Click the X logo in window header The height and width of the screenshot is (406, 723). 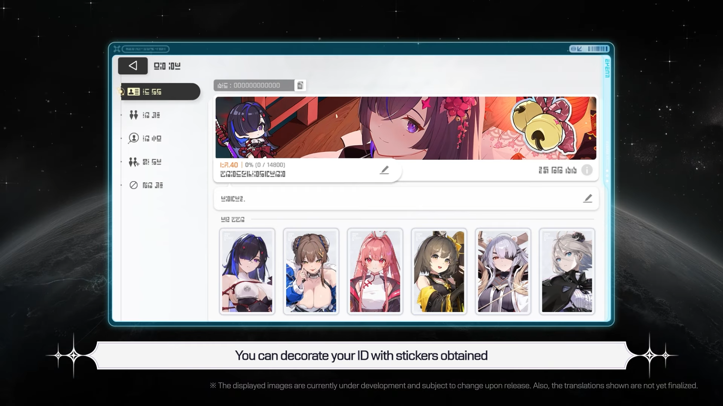coord(117,49)
